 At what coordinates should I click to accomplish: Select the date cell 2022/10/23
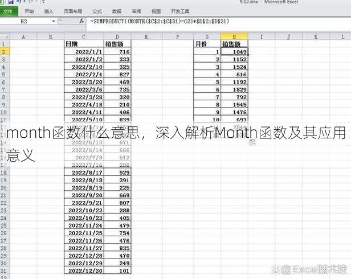84,218
